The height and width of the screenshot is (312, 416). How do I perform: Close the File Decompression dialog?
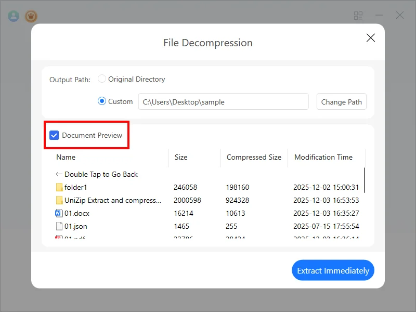(371, 37)
